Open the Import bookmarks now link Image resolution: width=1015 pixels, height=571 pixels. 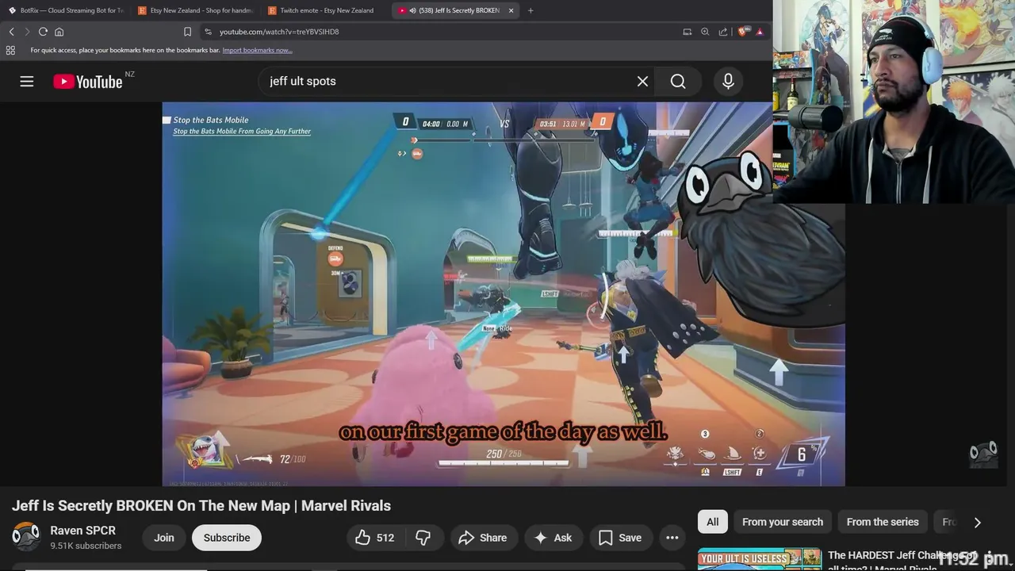click(x=257, y=50)
